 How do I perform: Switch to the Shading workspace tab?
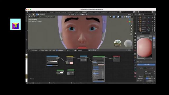click(x=84, y=12)
